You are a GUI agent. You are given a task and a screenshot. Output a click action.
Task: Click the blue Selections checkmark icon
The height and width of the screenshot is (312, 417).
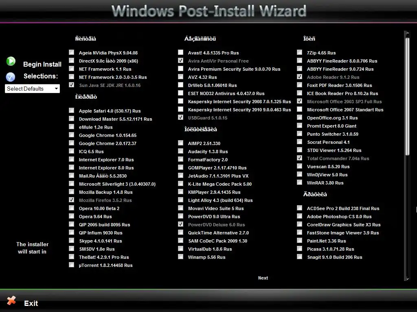click(11, 77)
